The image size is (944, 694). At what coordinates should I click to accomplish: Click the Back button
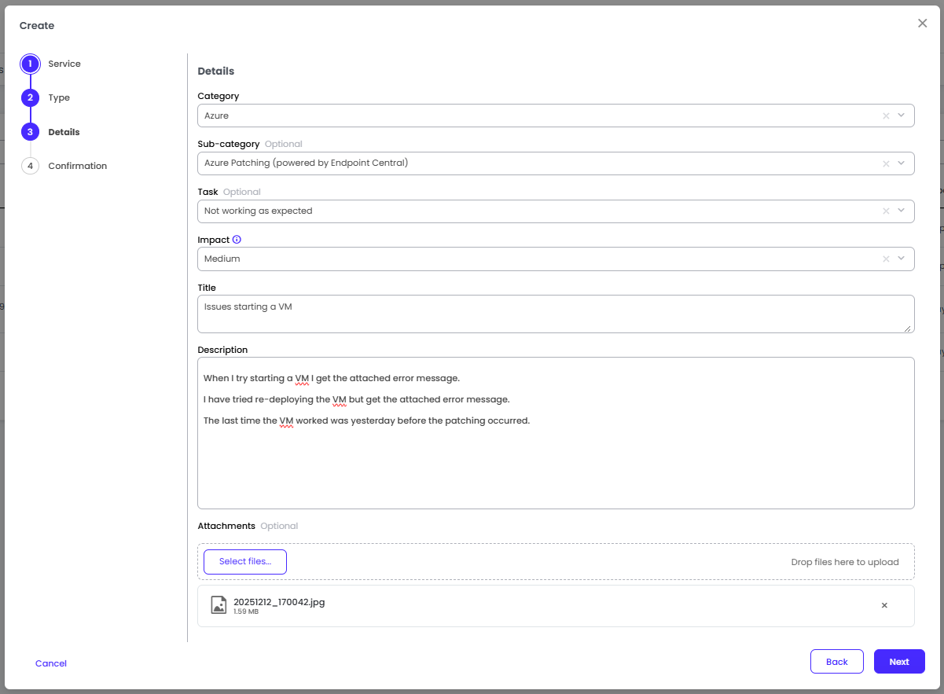click(x=836, y=662)
